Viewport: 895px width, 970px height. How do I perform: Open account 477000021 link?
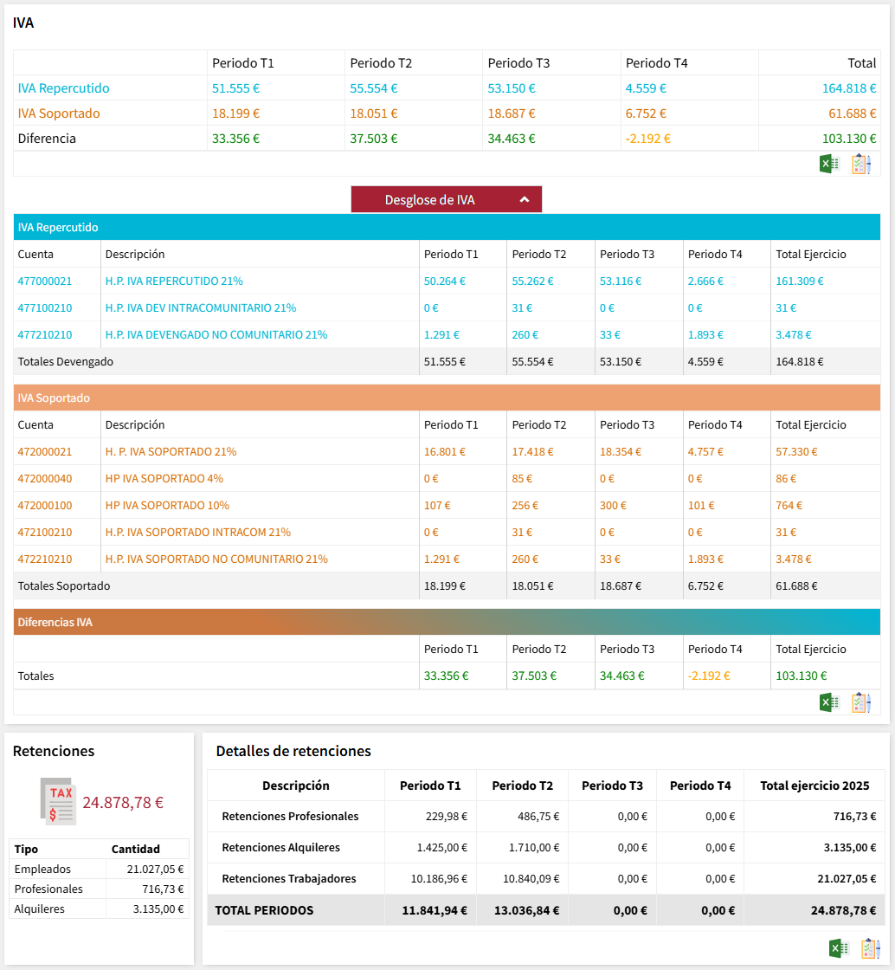point(45,281)
